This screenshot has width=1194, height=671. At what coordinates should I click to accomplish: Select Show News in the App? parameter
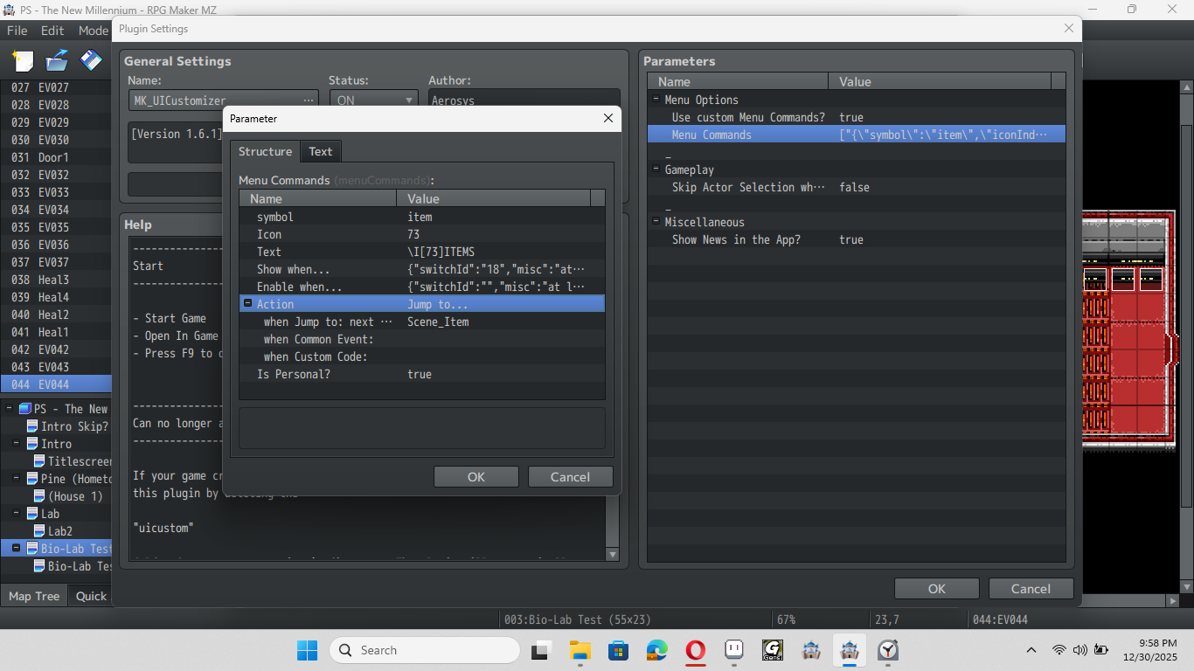point(857,239)
